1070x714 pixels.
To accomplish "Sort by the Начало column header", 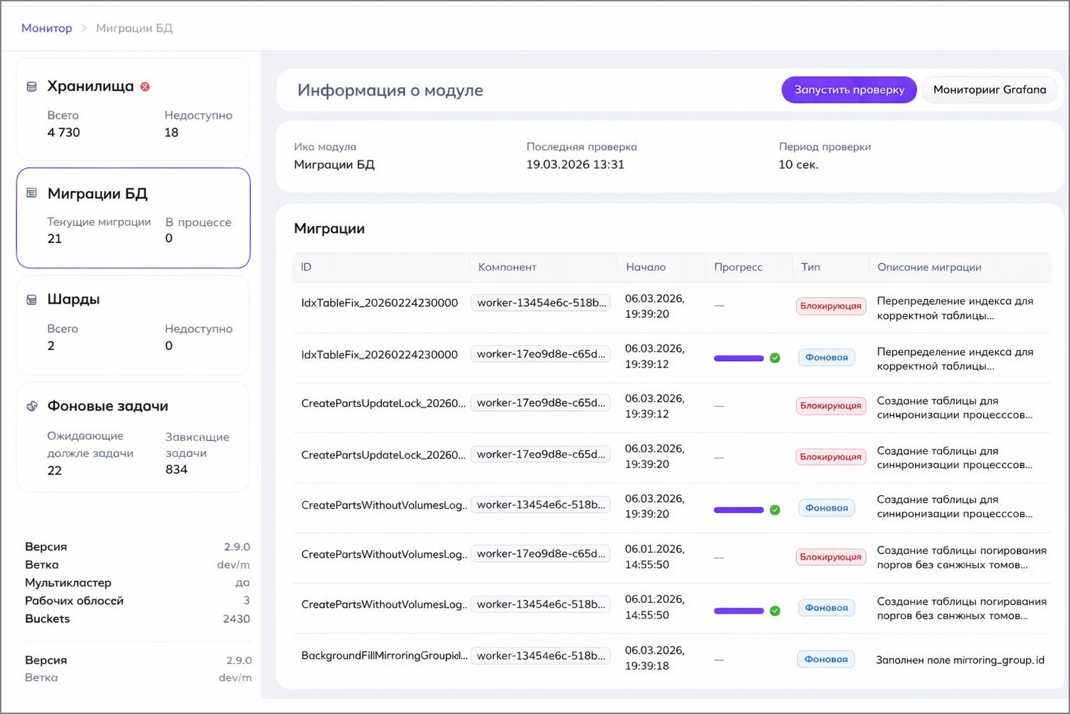I will (645, 267).
